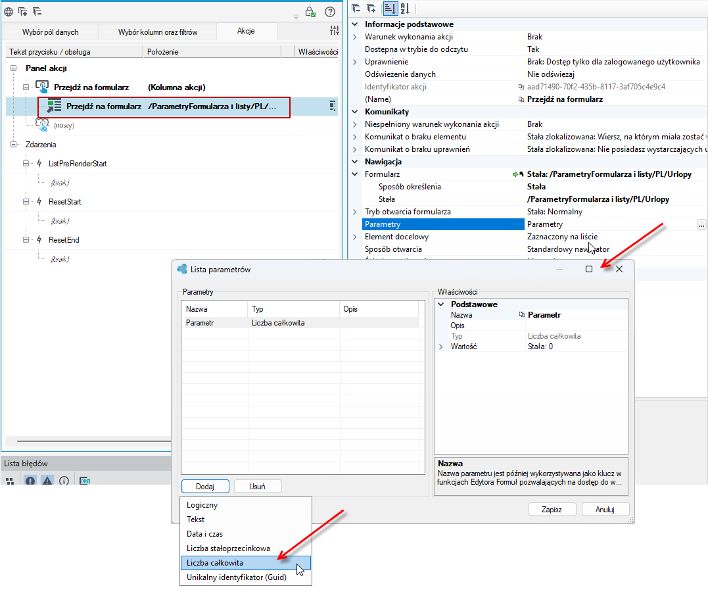708x605 pixels.
Task: Collapse the Formularz property row
Action: click(x=355, y=174)
